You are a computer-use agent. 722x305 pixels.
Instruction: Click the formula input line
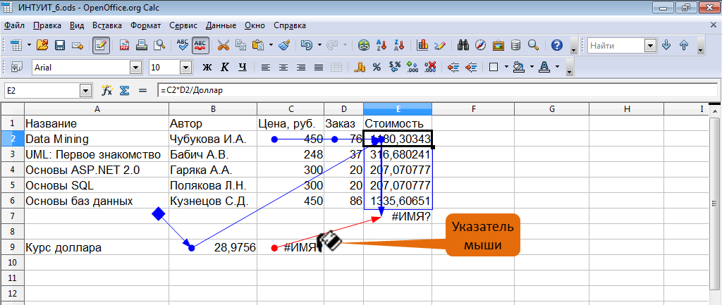click(437, 91)
